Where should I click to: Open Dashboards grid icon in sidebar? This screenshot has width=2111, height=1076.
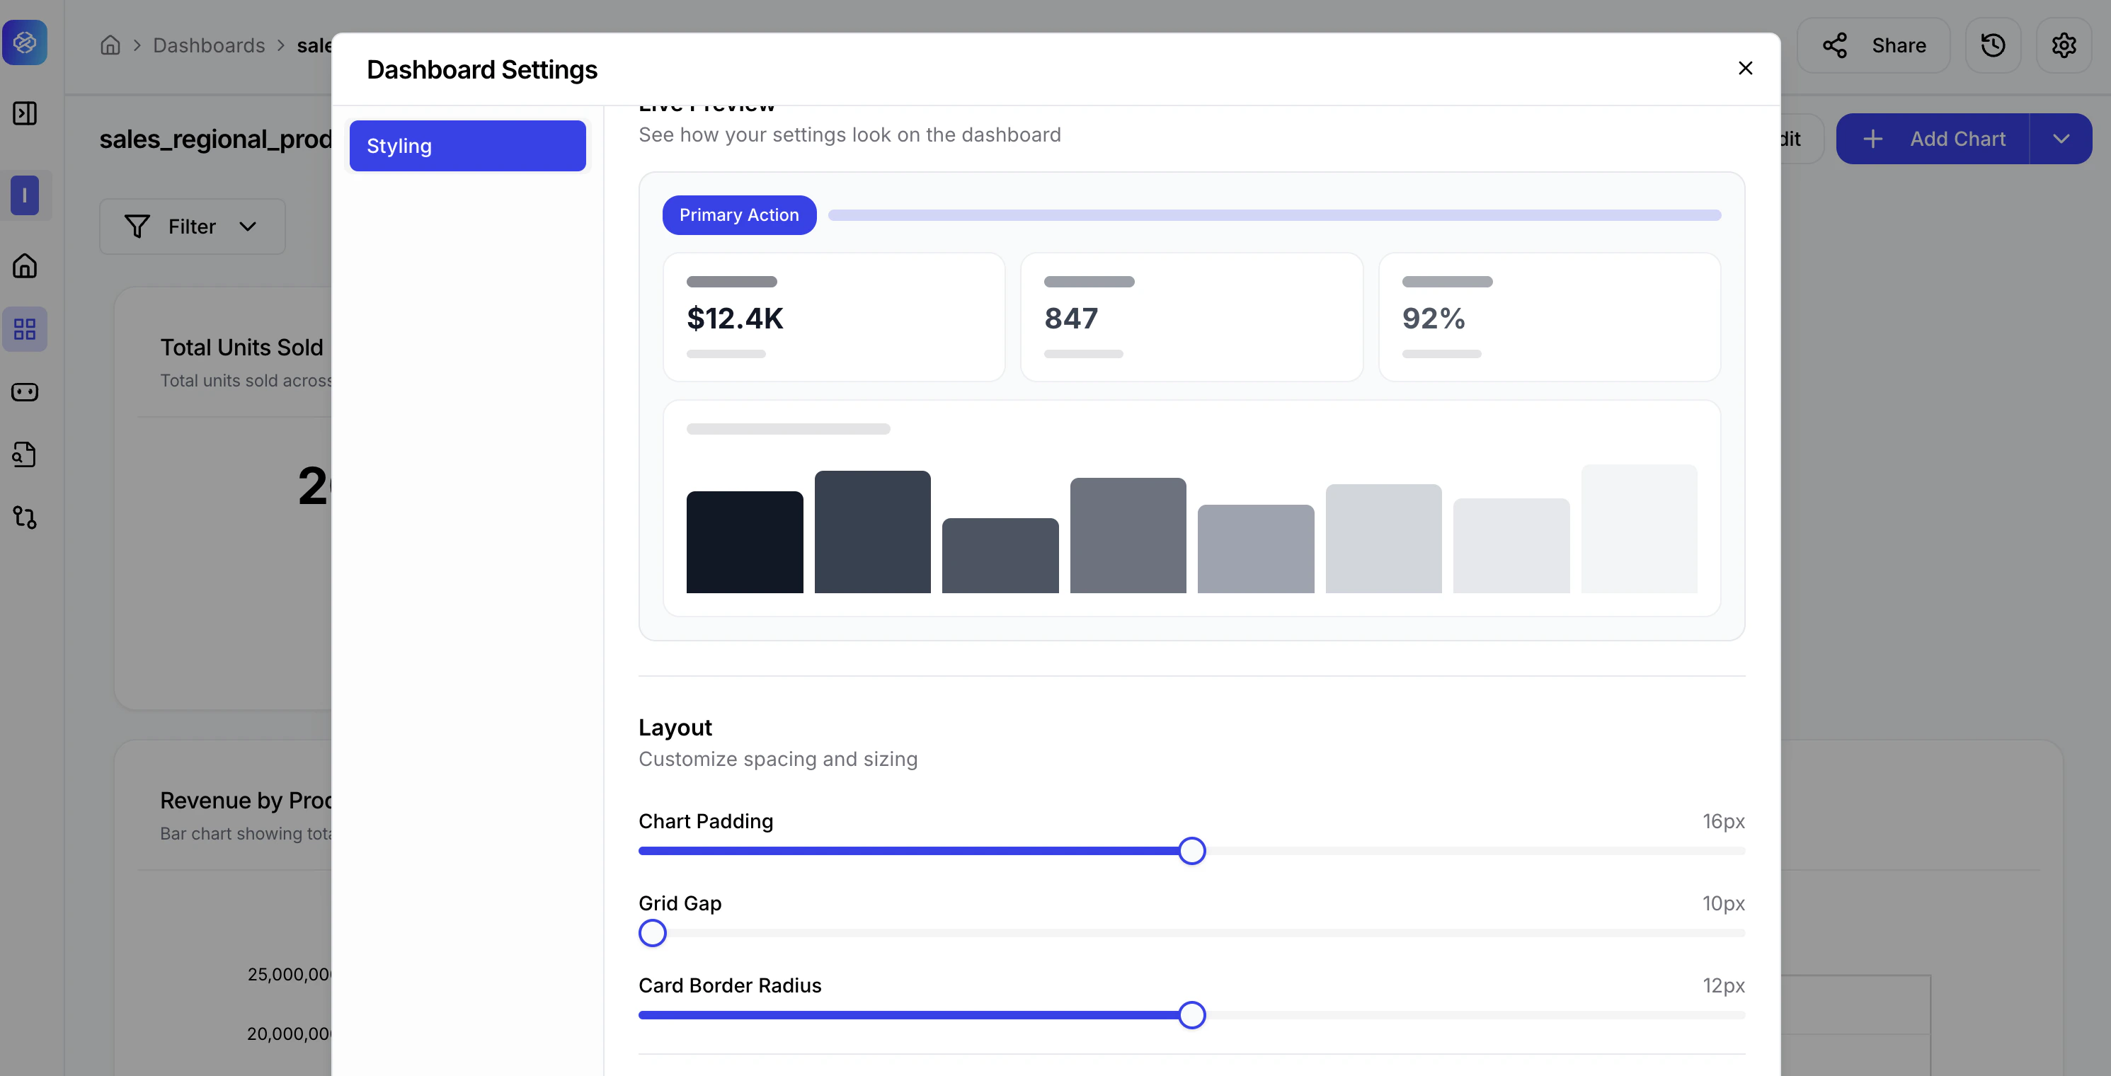pyautogui.click(x=25, y=328)
